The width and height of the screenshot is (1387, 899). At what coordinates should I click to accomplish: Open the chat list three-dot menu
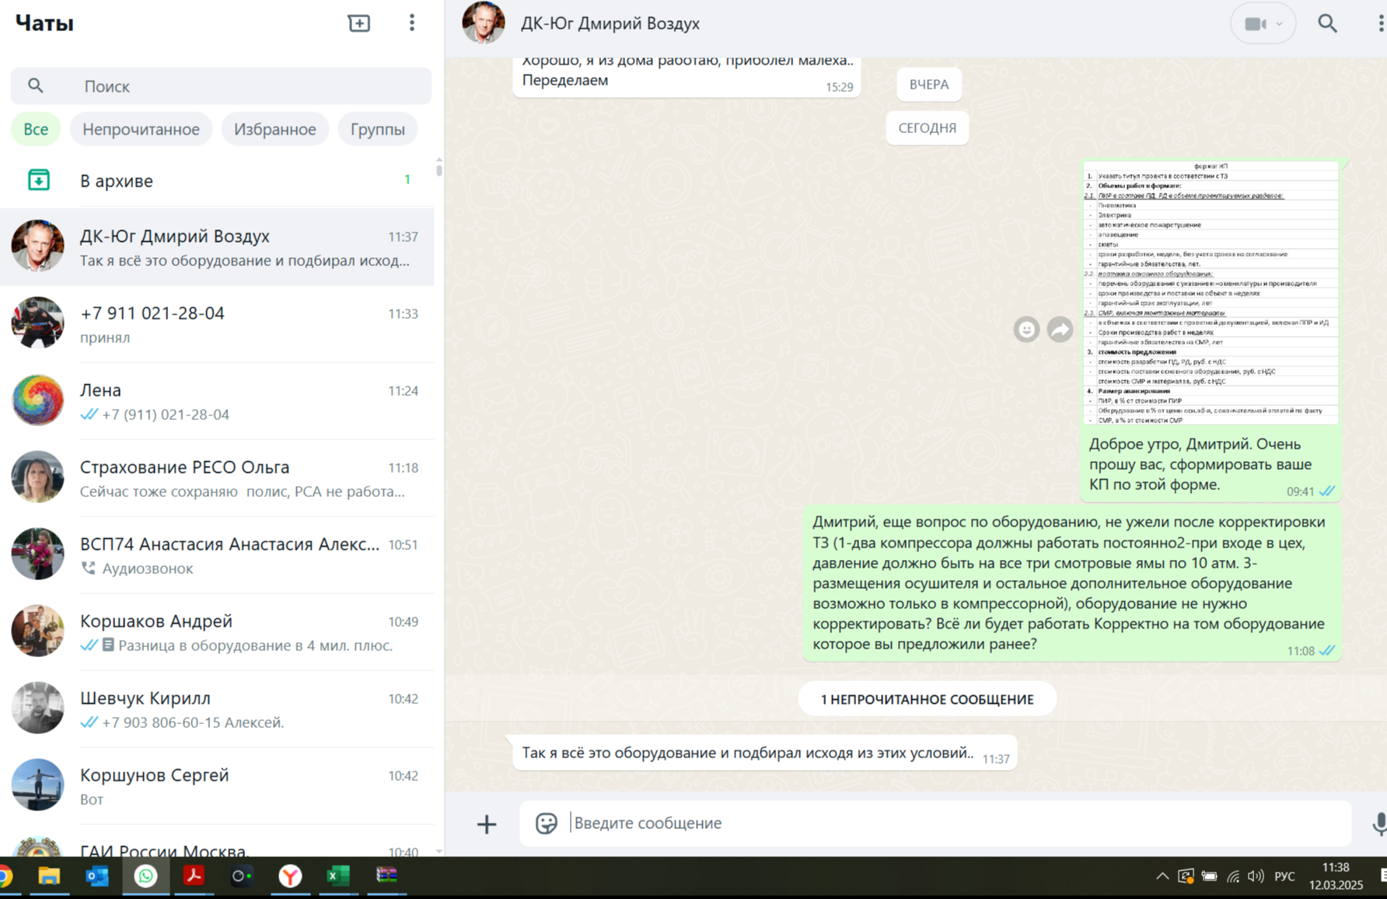412,23
